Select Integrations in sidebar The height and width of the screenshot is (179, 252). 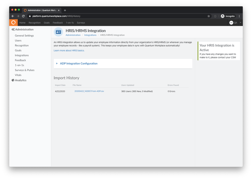pos(22,55)
